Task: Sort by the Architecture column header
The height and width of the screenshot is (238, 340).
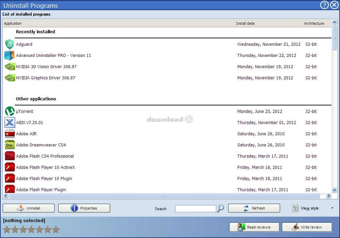Action: 317,23
